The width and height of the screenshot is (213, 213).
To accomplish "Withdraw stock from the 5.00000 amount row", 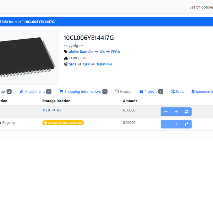I will (x=166, y=124).
